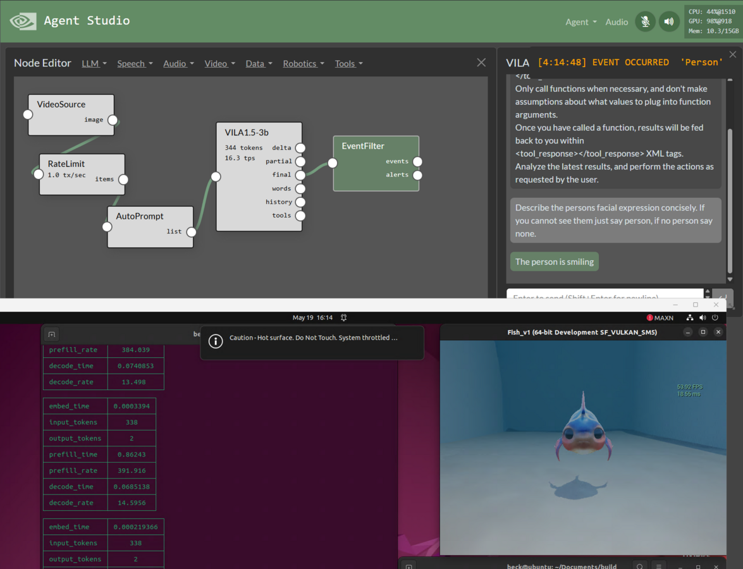Screen dimensions: 743x569
Task: Click the notification bell icon in top bar
Action: tap(343, 317)
